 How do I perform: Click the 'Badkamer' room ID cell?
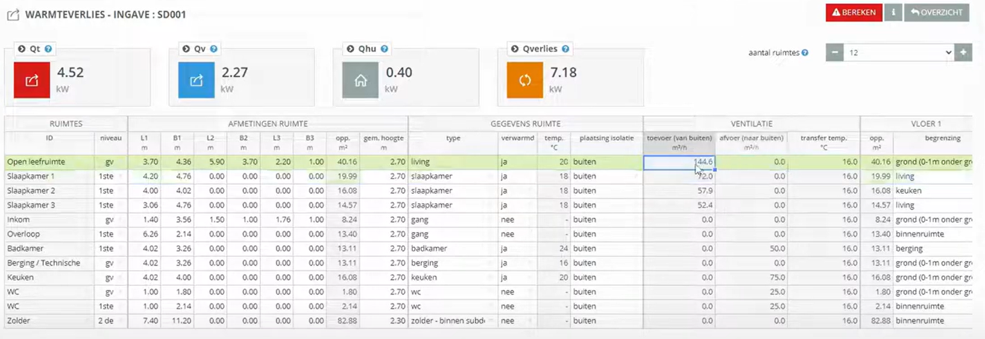tap(49, 249)
